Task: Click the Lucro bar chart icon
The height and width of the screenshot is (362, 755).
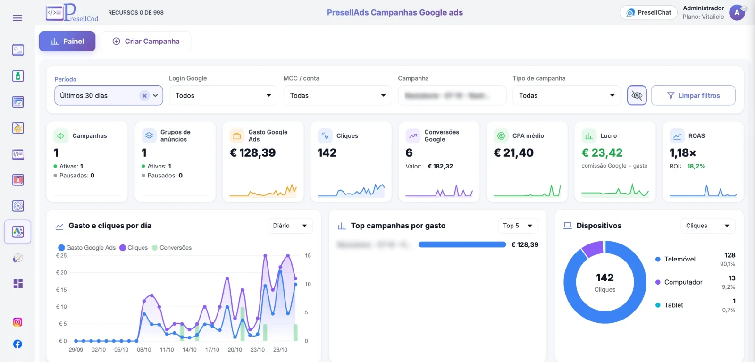Action: tap(589, 136)
